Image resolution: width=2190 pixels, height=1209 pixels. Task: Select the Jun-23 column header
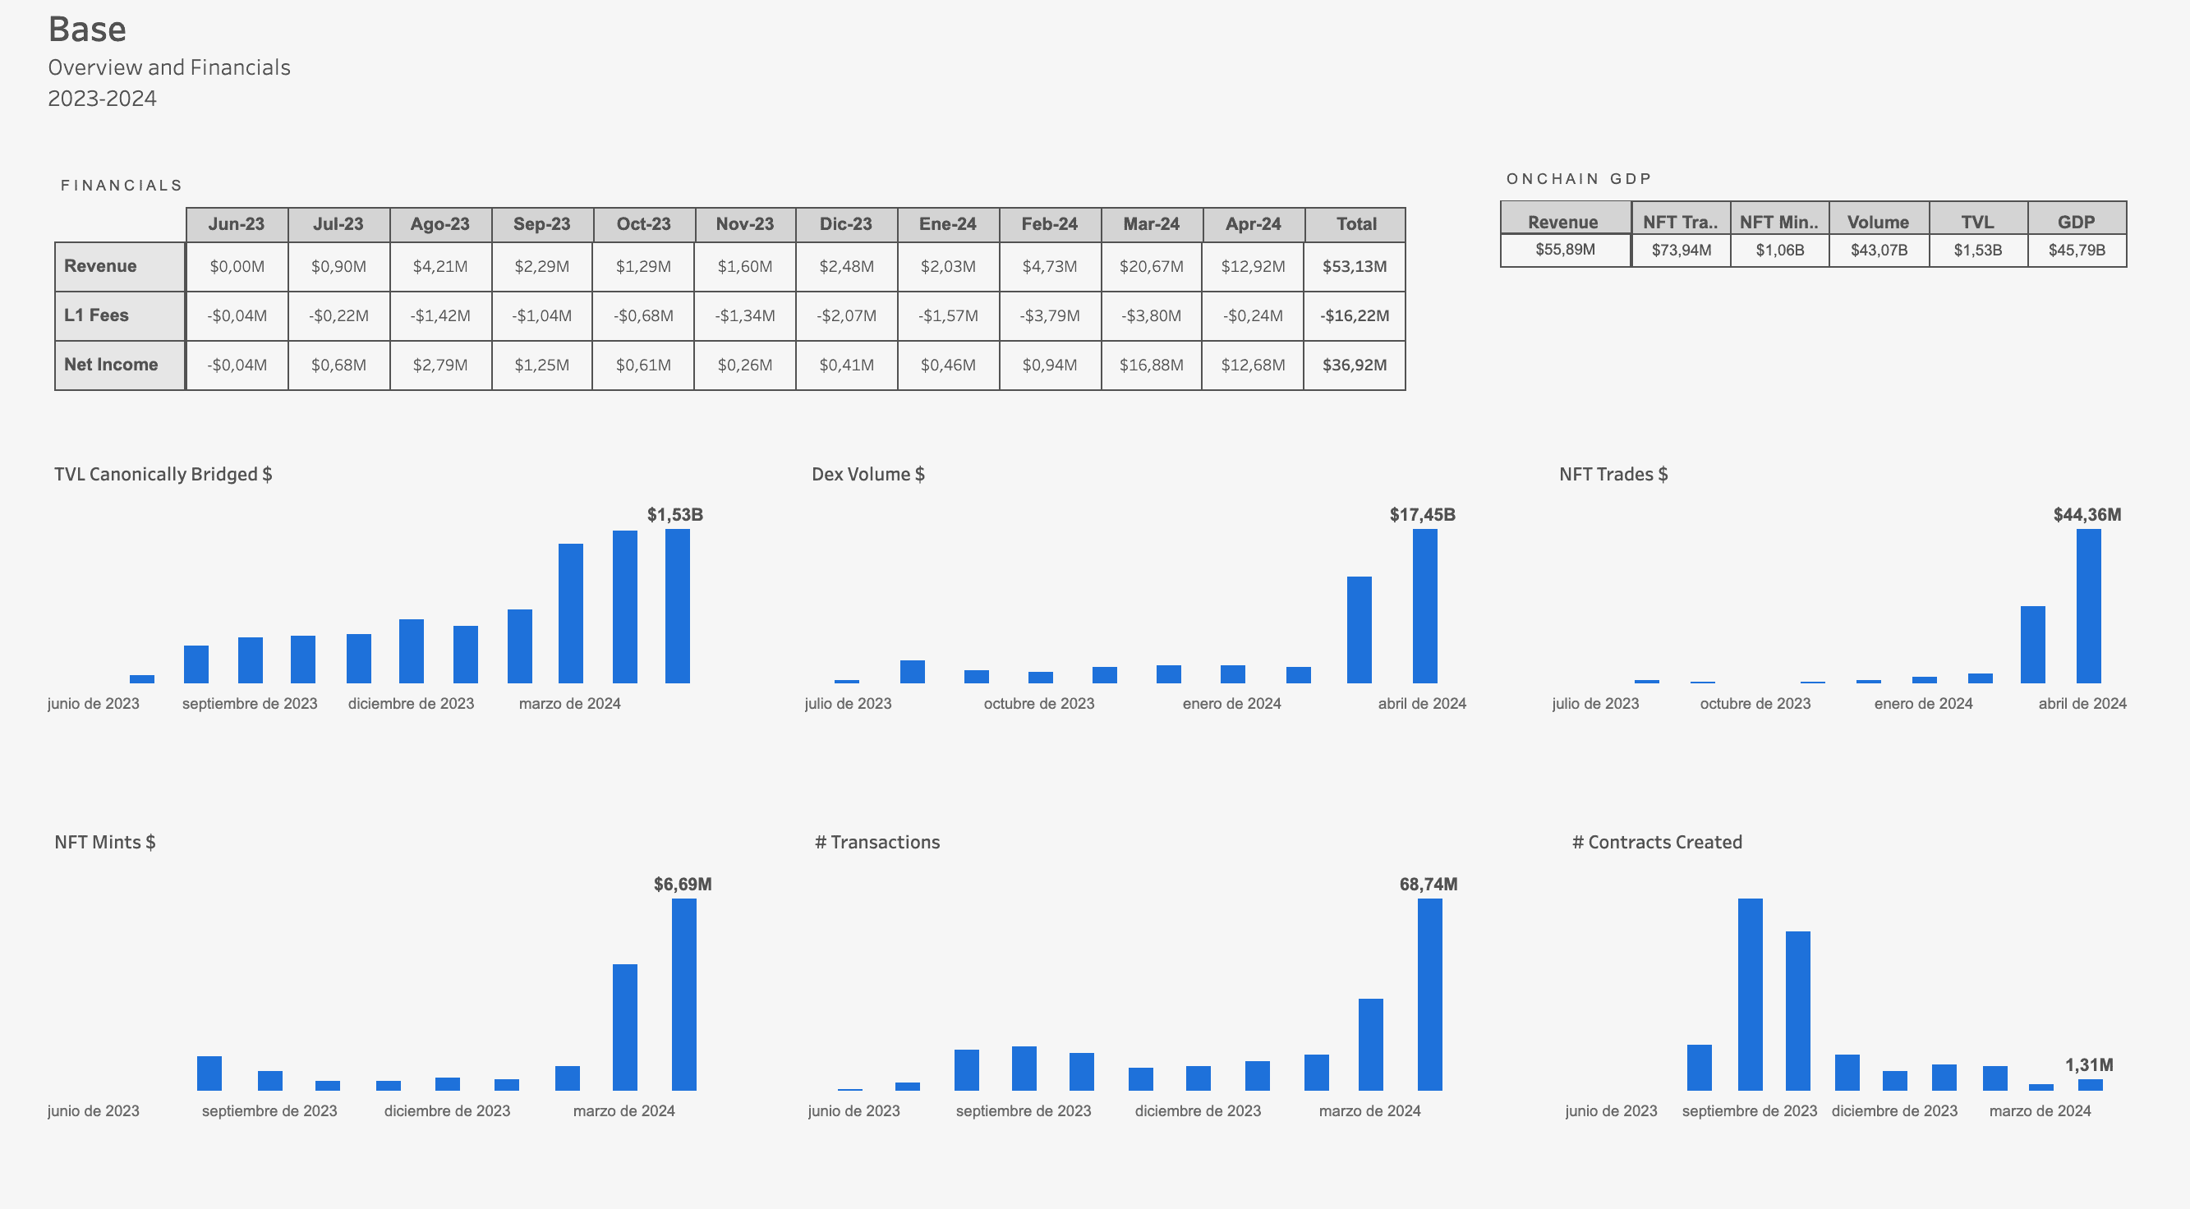coord(237,224)
